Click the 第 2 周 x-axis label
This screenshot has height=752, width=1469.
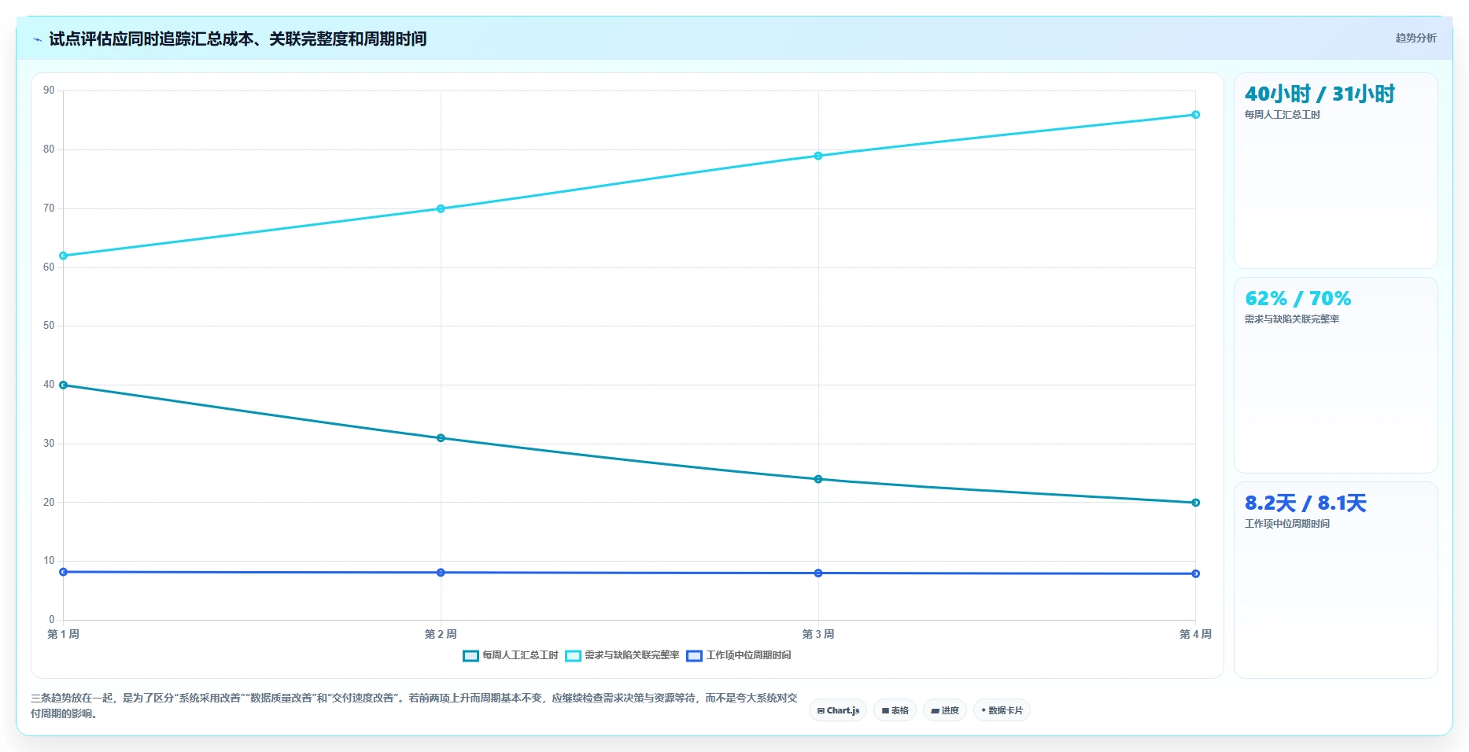pyautogui.click(x=441, y=634)
